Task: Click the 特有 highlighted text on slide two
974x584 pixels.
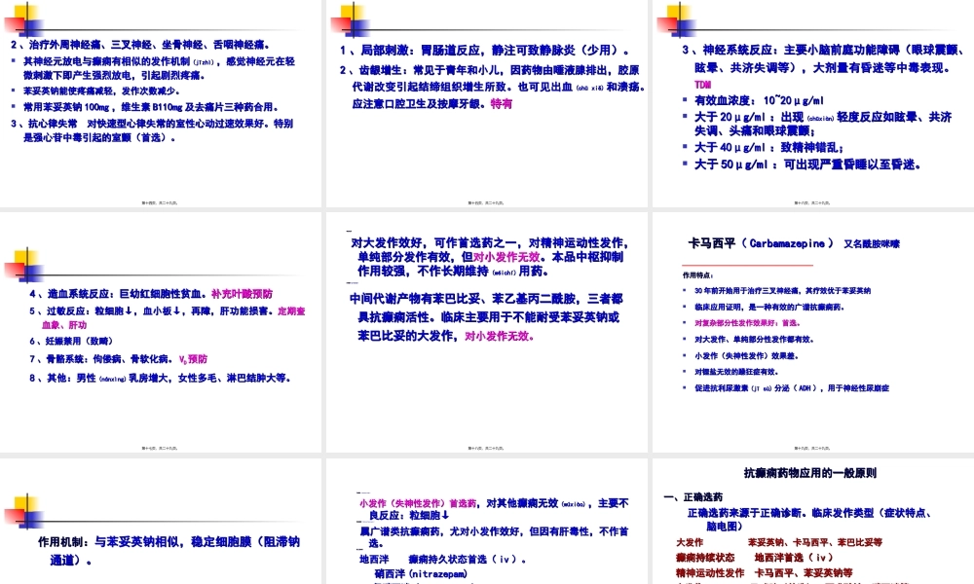Action: click(501, 103)
